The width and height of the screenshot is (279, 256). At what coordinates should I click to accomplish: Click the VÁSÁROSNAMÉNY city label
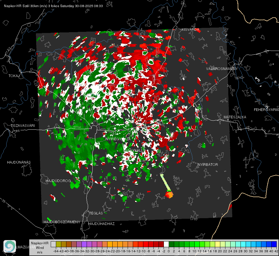tap(222, 69)
